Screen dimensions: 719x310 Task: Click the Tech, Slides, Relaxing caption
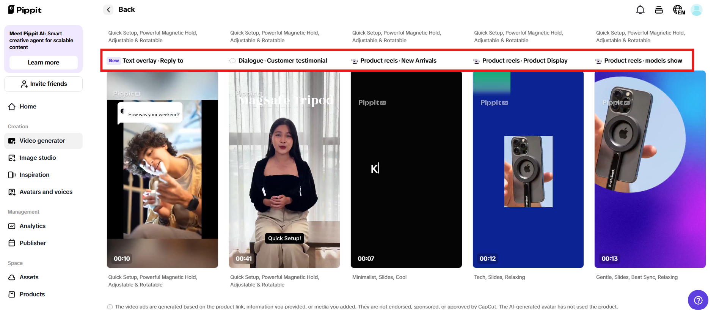pyautogui.click(x=499, y=277)
